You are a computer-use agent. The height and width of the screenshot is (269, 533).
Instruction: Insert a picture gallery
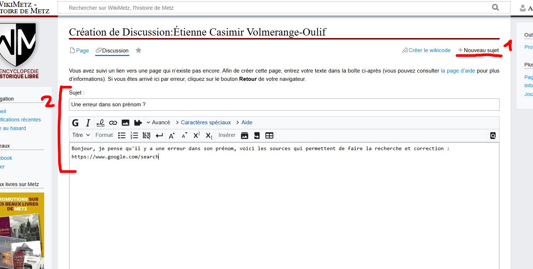click(244, 135)
